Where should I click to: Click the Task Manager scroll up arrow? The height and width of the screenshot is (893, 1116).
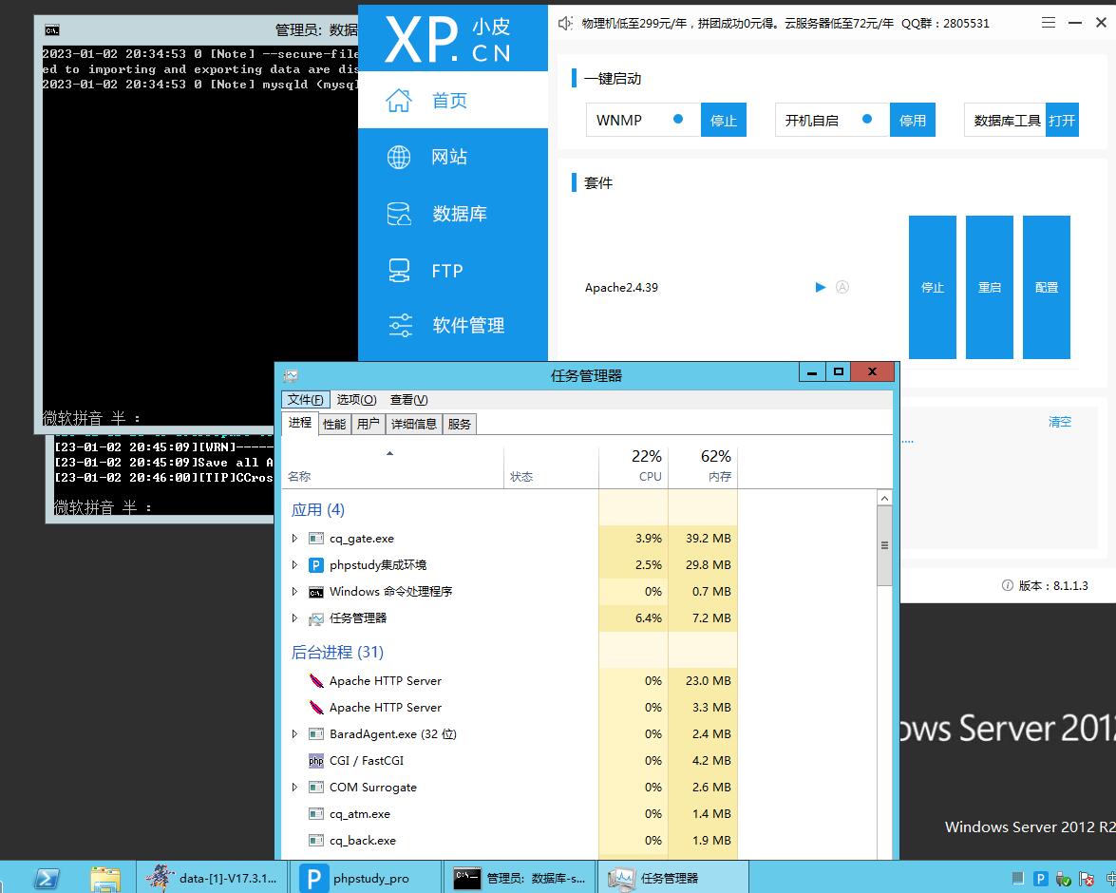pos(884,498)
